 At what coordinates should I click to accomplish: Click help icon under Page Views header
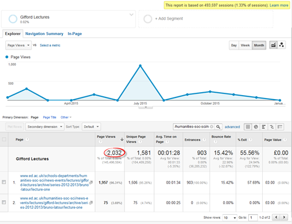coord(100,142)
